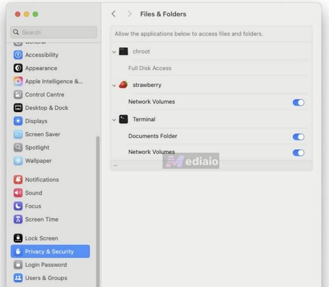Click the 'Terminal' app name
This screenshot has height=287, width=329.
144,119
